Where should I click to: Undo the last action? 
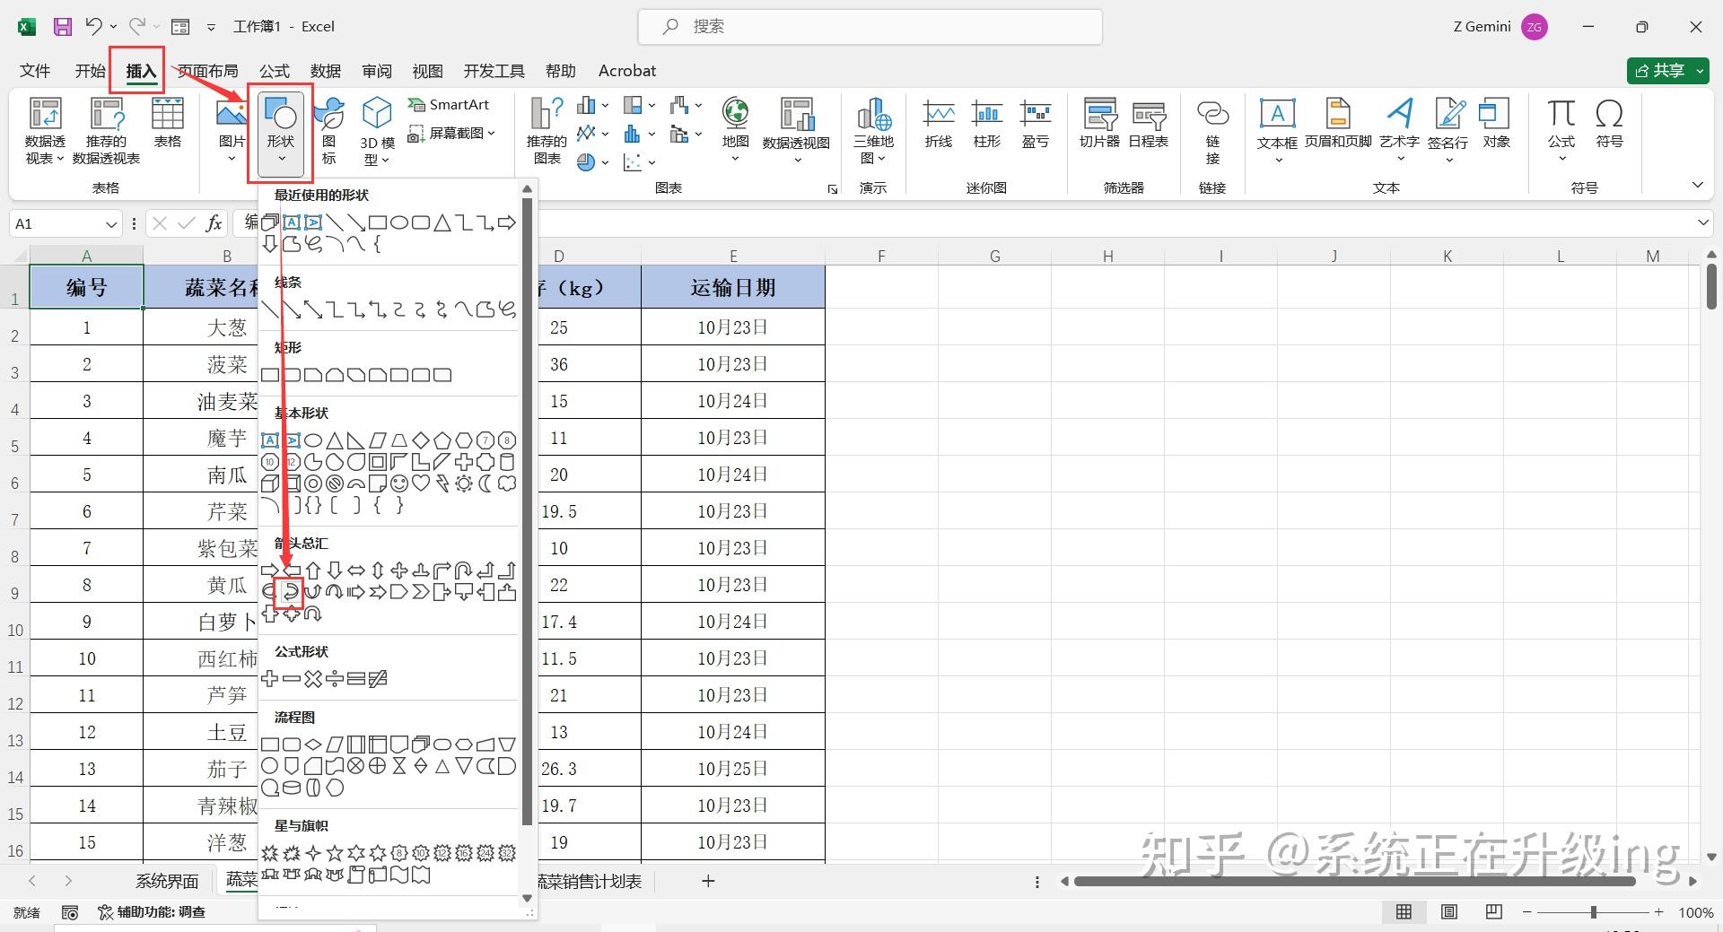coord(93,27)
